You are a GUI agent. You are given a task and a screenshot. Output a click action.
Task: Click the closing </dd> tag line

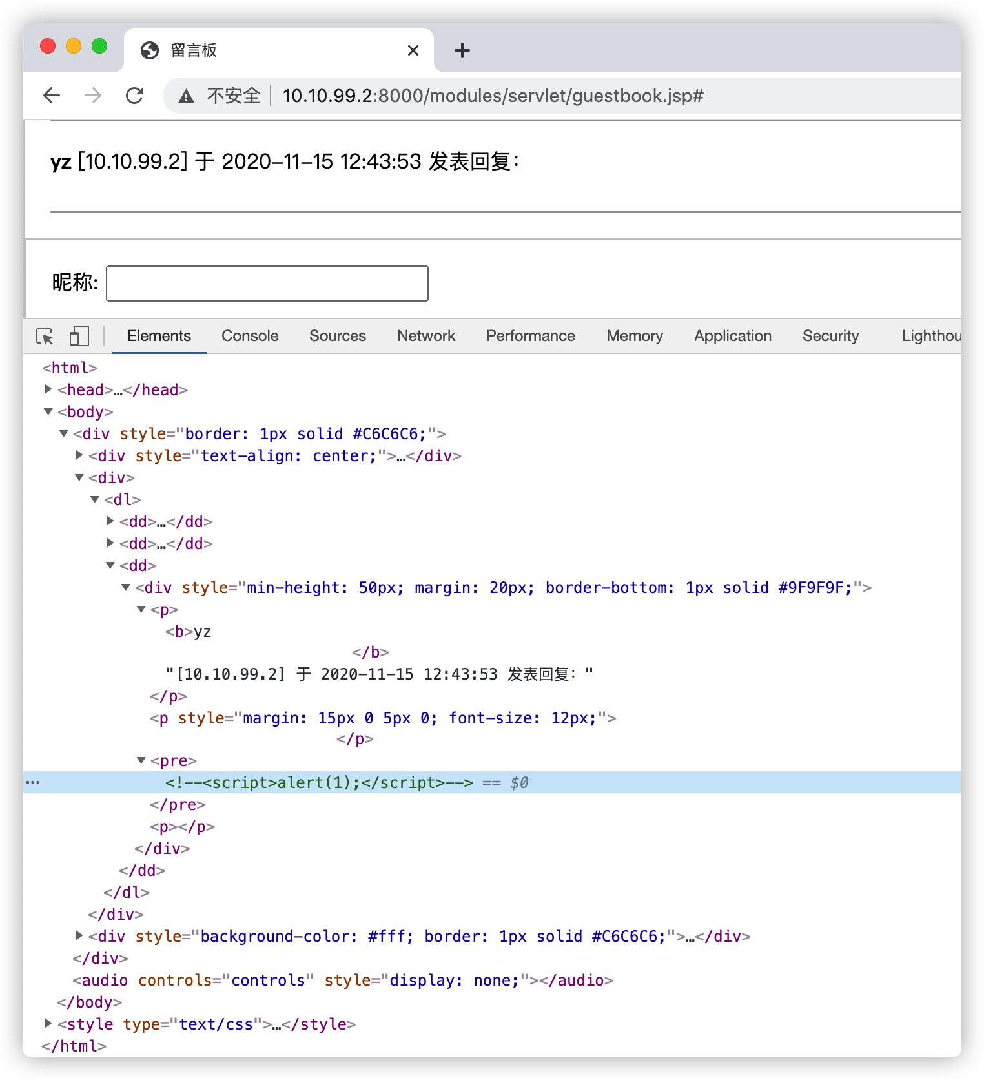142,871
